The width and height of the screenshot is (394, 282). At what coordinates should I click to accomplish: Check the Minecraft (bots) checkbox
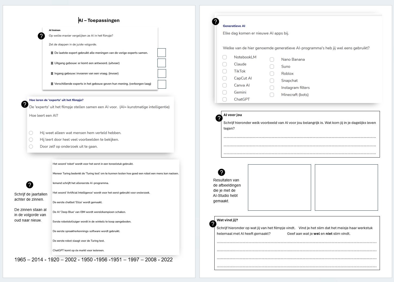click(x=272, y=95)
